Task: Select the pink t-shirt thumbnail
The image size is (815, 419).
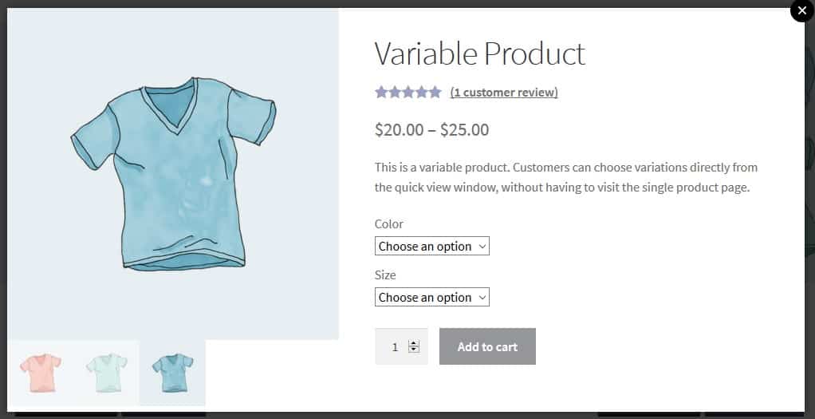Action: 41,373
